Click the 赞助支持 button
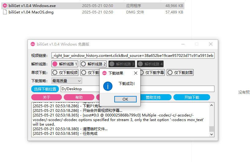 (x=155, y=97)
